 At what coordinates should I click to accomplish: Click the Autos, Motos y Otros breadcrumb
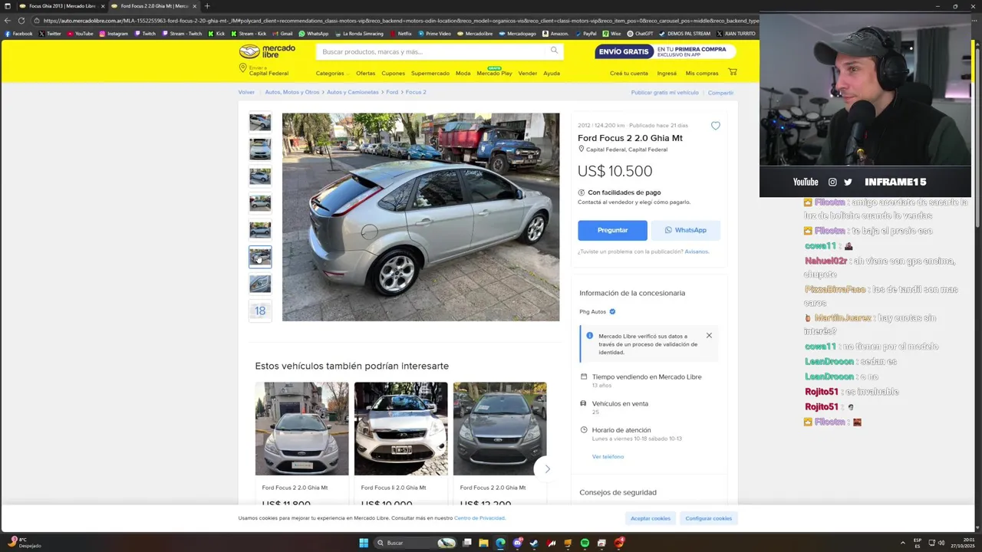[292, 92]
